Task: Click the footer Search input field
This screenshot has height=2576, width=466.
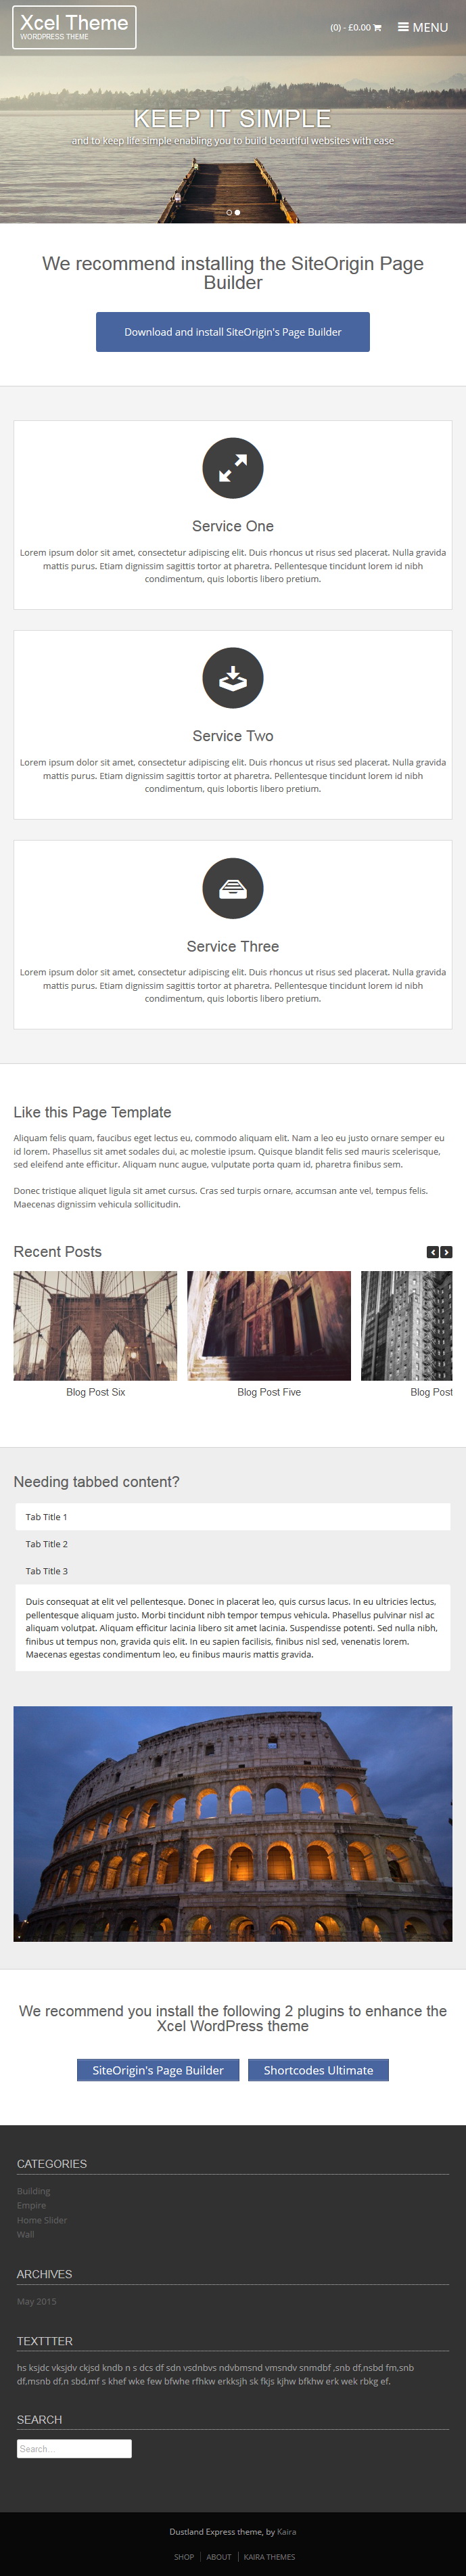Action: (74, 2449)
